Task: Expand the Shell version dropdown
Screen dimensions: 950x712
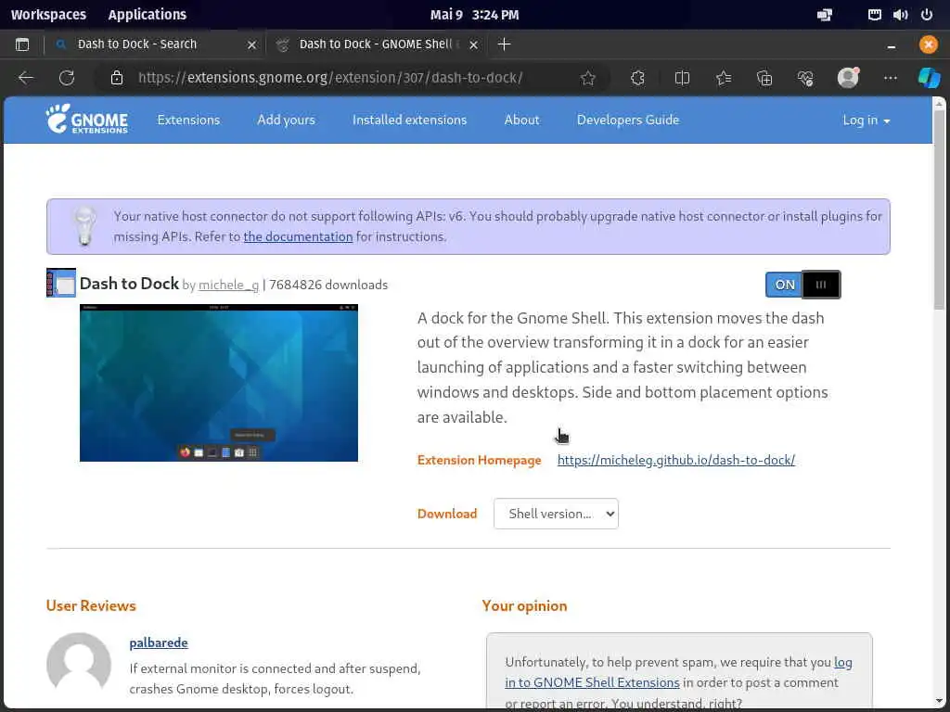Action: [556, 514]
